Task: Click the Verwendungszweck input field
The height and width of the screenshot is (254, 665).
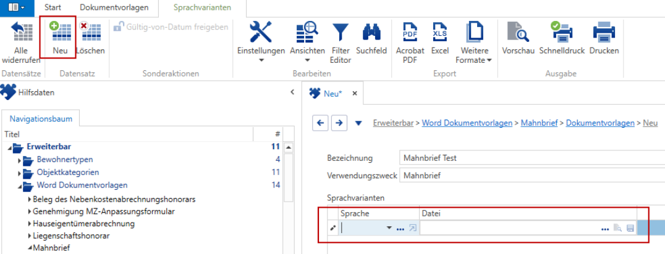Action: 532,175
